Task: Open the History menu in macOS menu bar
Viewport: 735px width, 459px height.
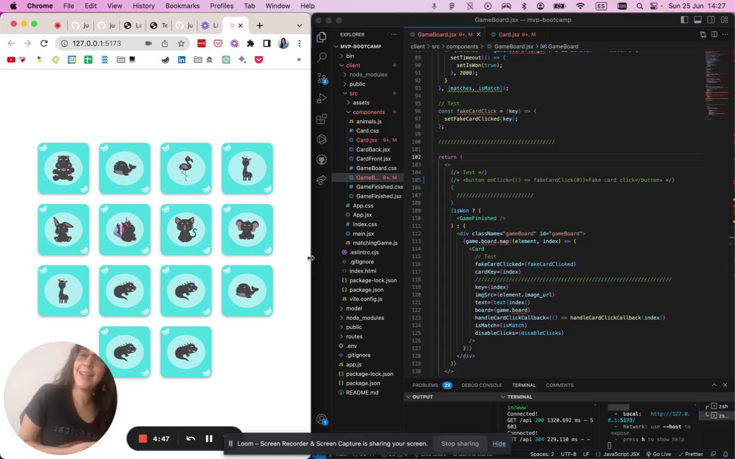Action: click(144, 6)
